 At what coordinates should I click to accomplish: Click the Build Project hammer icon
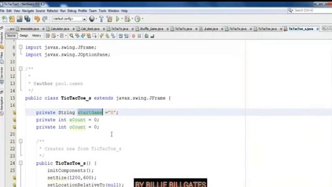[x=102, y=19]
